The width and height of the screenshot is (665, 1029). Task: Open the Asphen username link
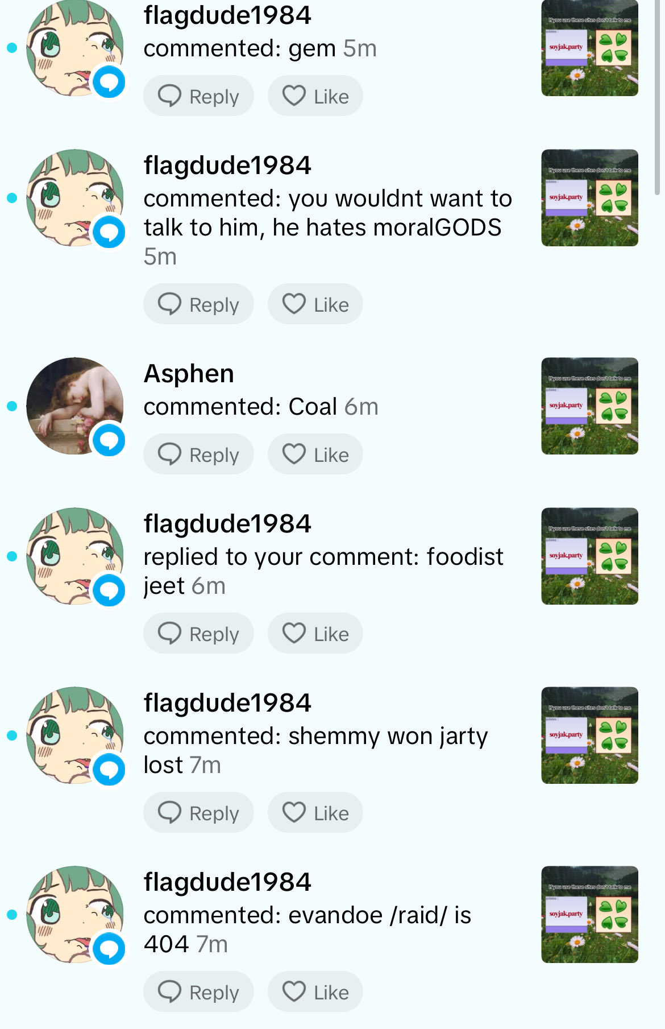point(189,374)
